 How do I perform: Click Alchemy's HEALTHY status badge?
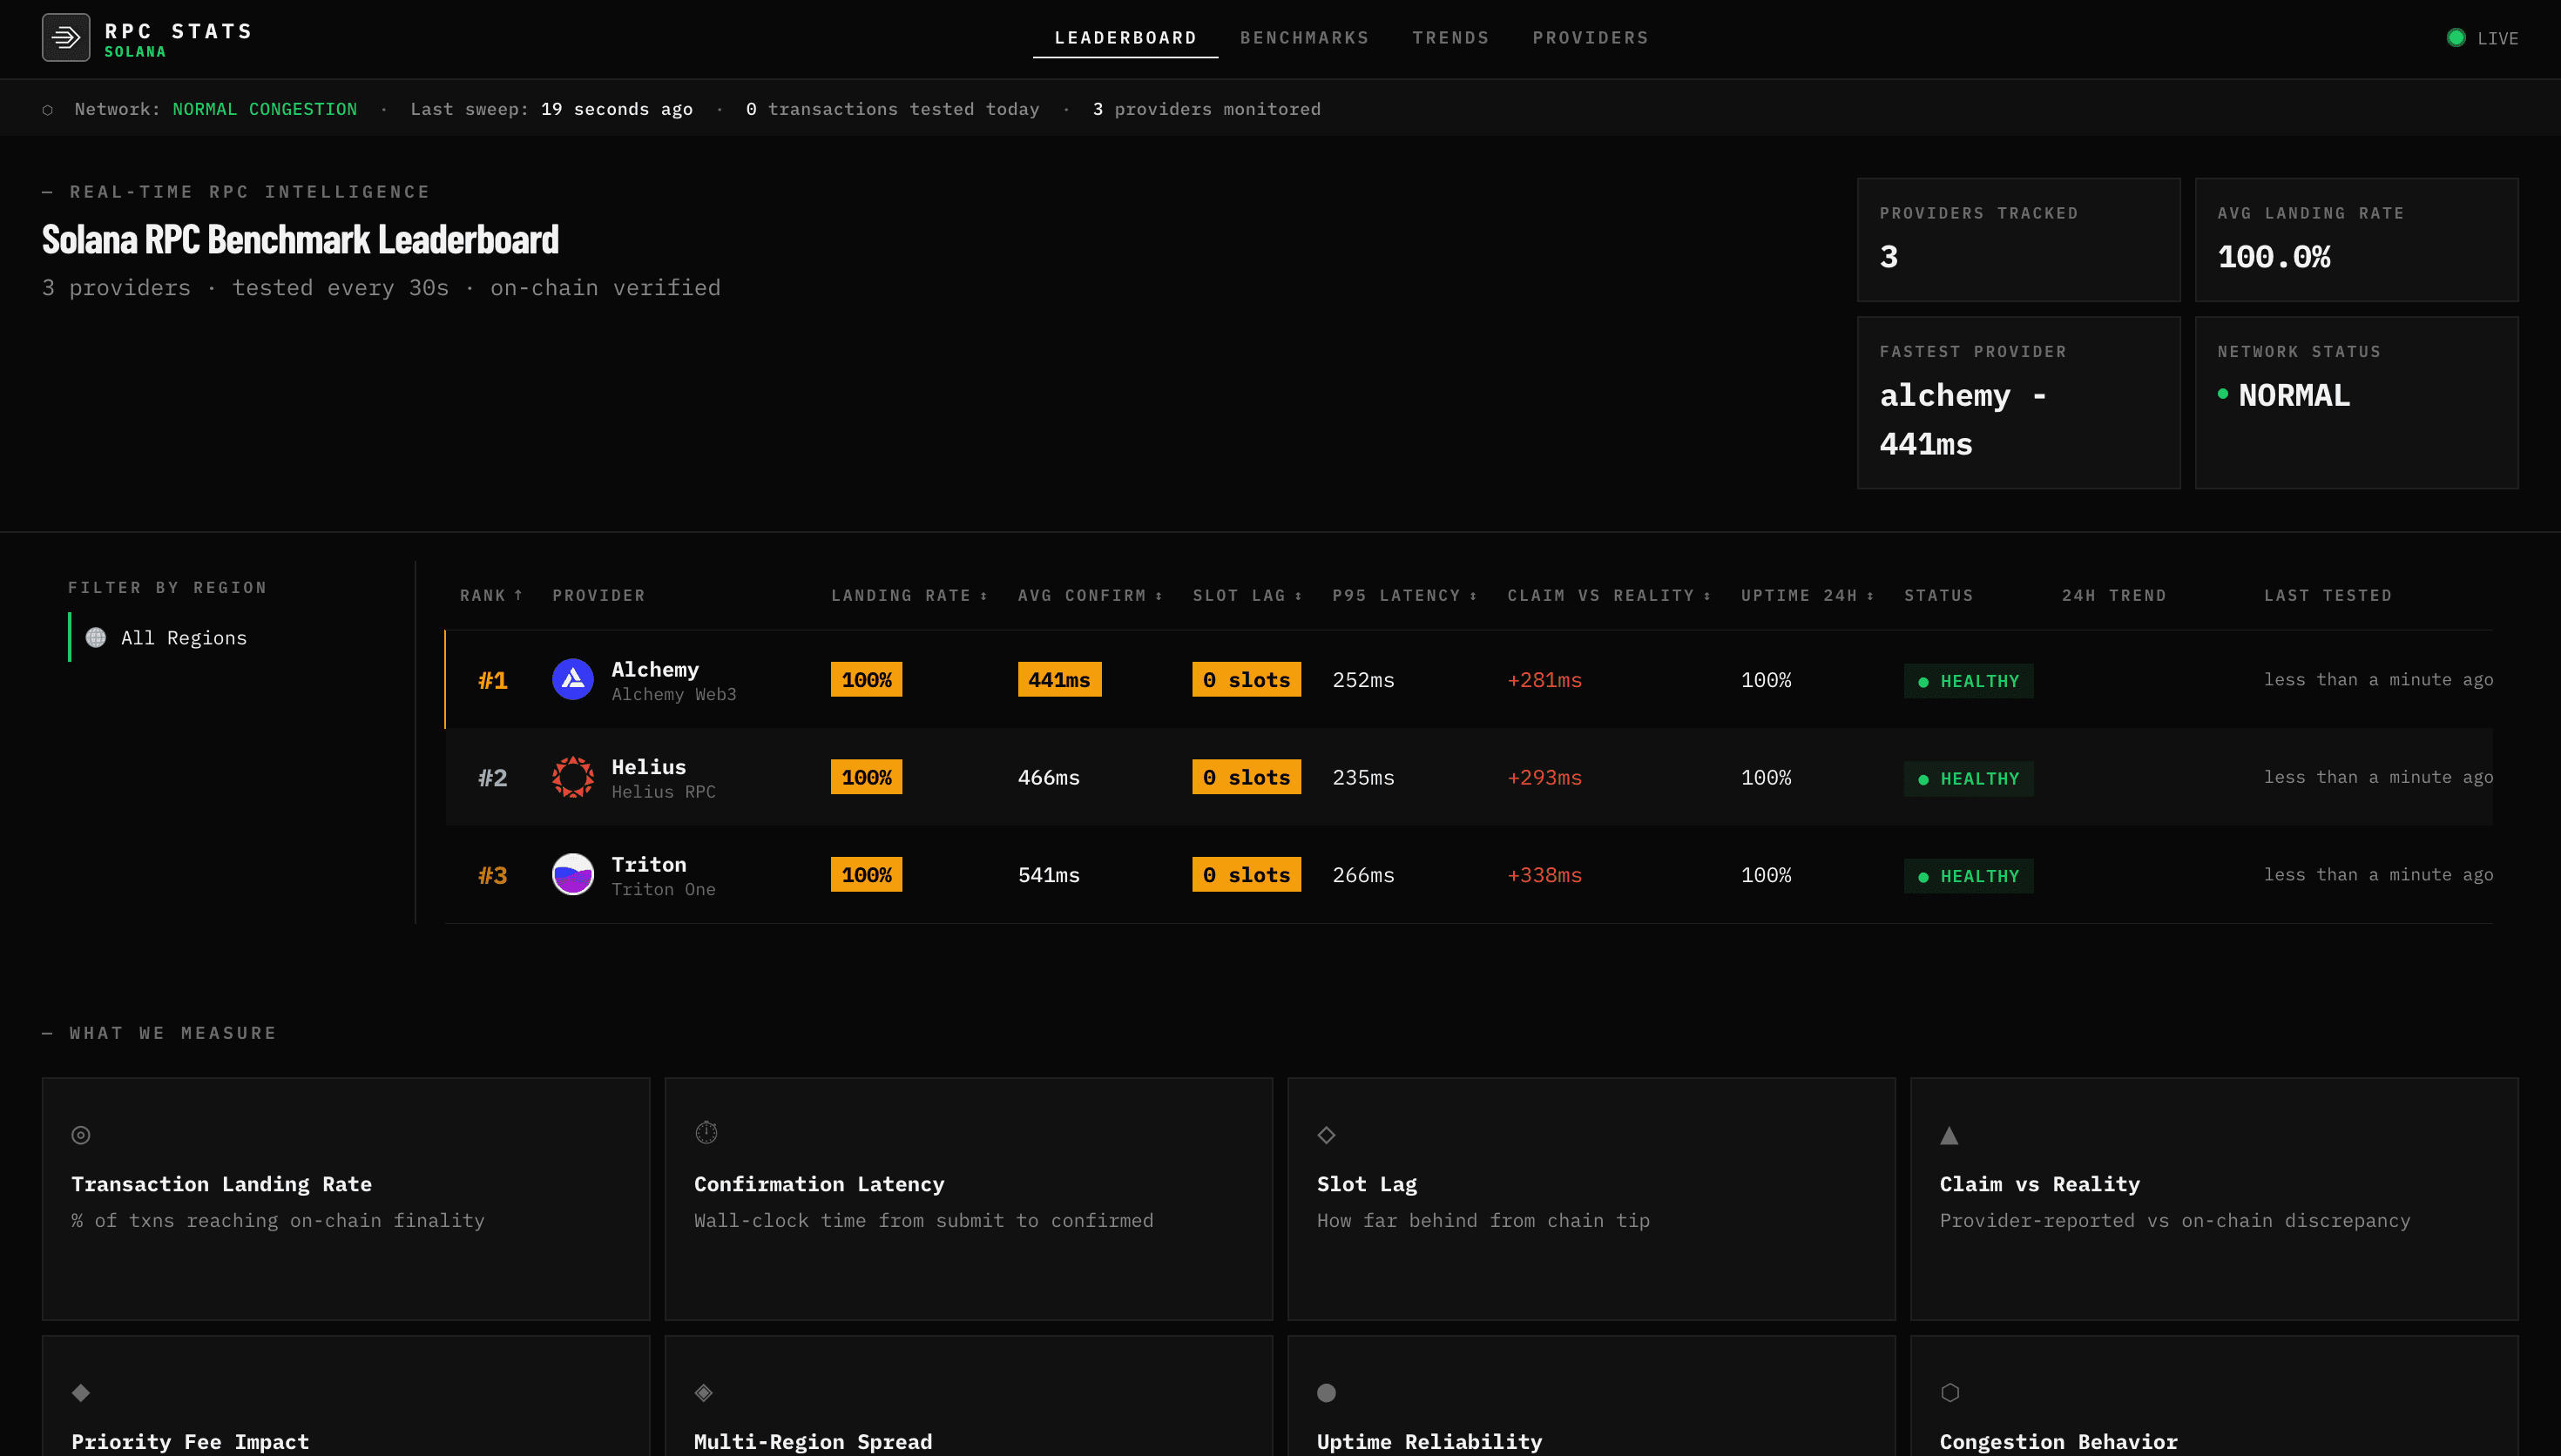point(1968,681)
